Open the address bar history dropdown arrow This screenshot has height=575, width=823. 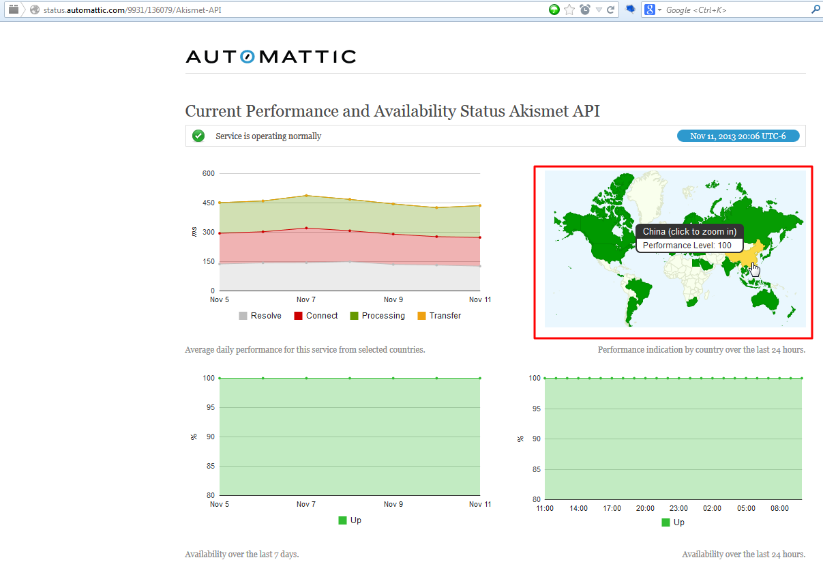coord(599,10)
